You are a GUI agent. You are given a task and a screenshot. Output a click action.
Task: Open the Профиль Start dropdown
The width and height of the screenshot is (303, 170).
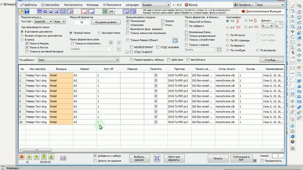(x=270, y=5)
